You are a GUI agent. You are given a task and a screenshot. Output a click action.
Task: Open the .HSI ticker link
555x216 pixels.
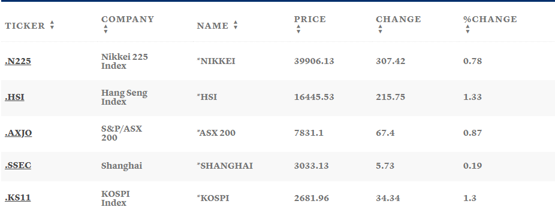click(14, 97)
